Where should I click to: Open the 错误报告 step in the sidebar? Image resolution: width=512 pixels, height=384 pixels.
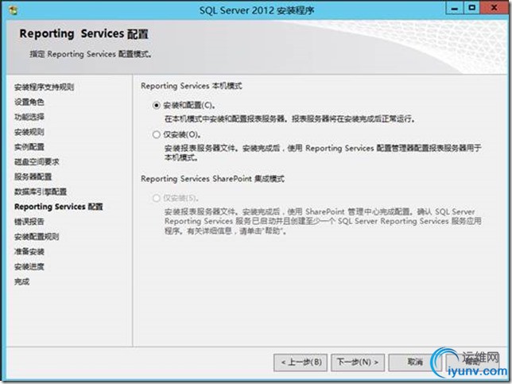click(x=29, y=222)
